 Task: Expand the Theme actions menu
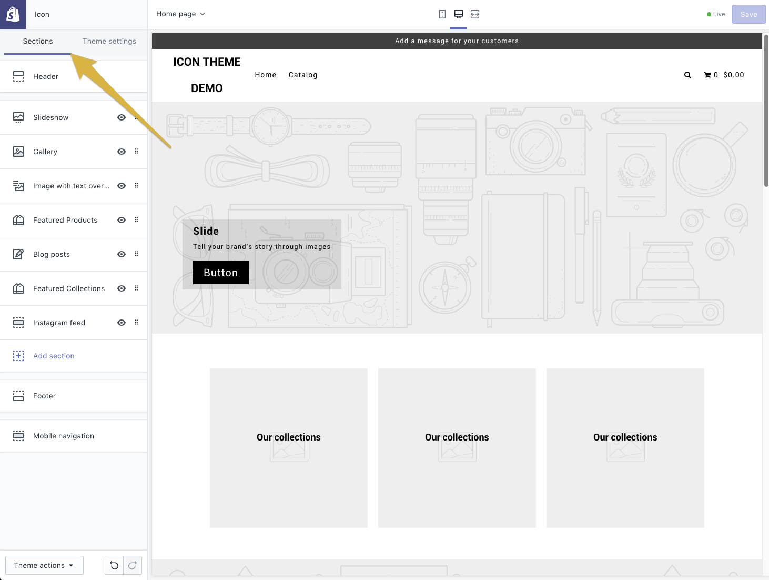44,565
